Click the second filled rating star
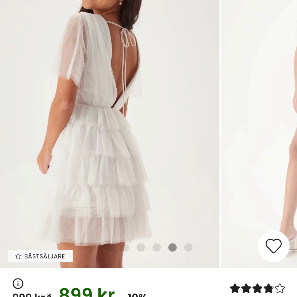 point(246,288)
